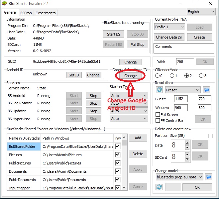
Task: Stop the BS Android service
Action: (93, 96)
